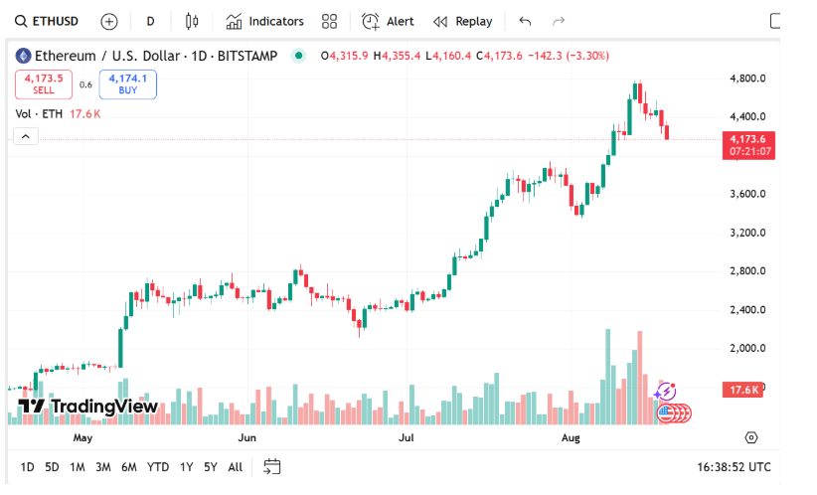
Task: Click the undo arrow
Action: [525, 21]
